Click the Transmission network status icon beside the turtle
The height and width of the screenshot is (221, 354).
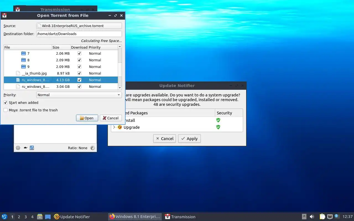pos(32,148)
